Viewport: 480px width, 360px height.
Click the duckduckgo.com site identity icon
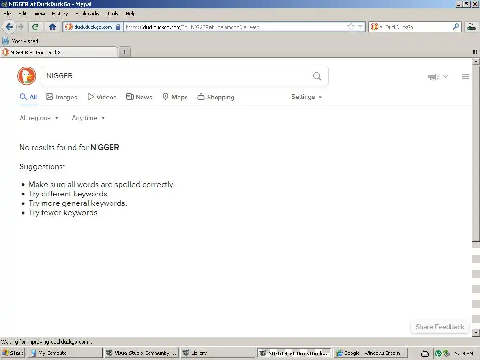[x=69, y=27]
